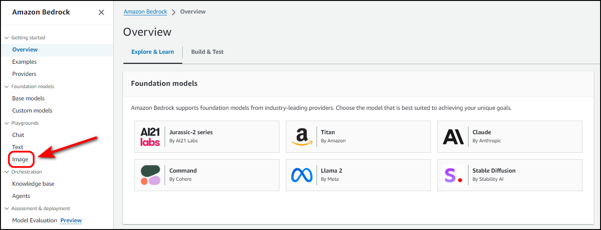Collapse the Playgrounds section
Viewport: 601px width, 230px height.
point(7,123)
